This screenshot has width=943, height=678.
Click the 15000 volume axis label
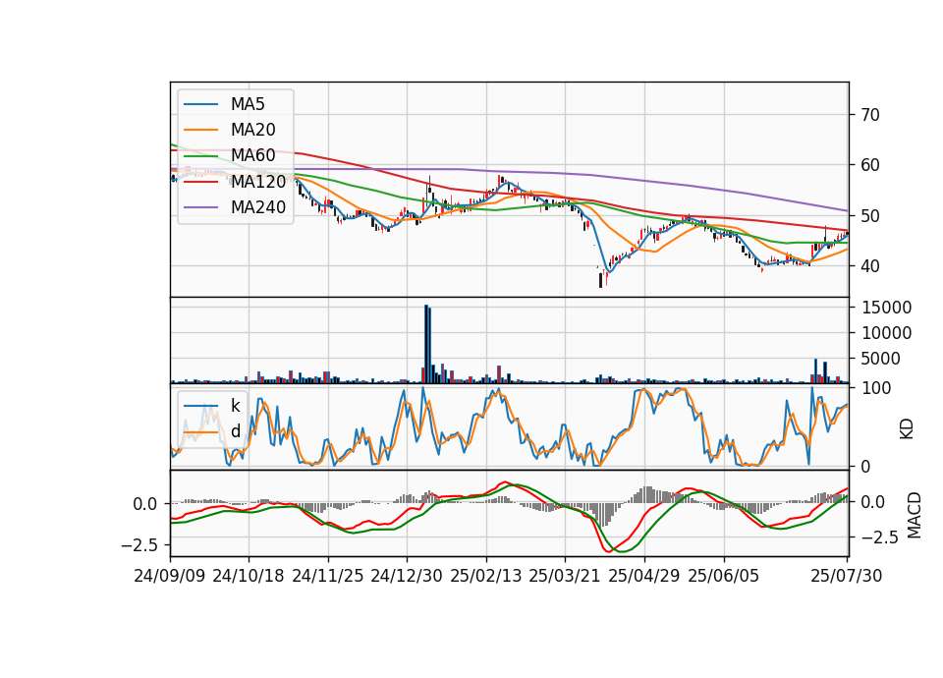click(x=886, y=308)
